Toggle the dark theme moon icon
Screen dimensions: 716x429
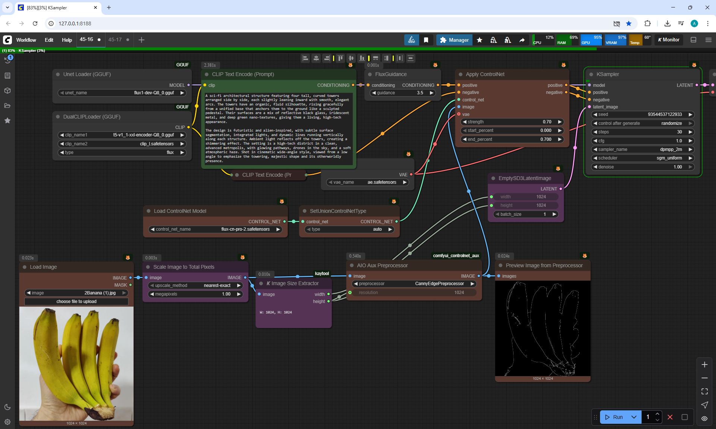7,407
